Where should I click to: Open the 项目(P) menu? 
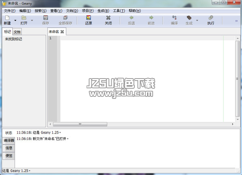tap(88, 11)
